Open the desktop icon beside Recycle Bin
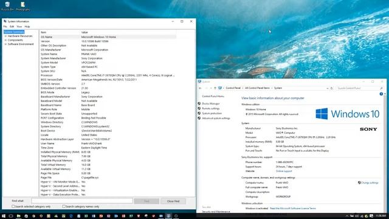Viewport: 389px width, 219px height. coord(23,6)
